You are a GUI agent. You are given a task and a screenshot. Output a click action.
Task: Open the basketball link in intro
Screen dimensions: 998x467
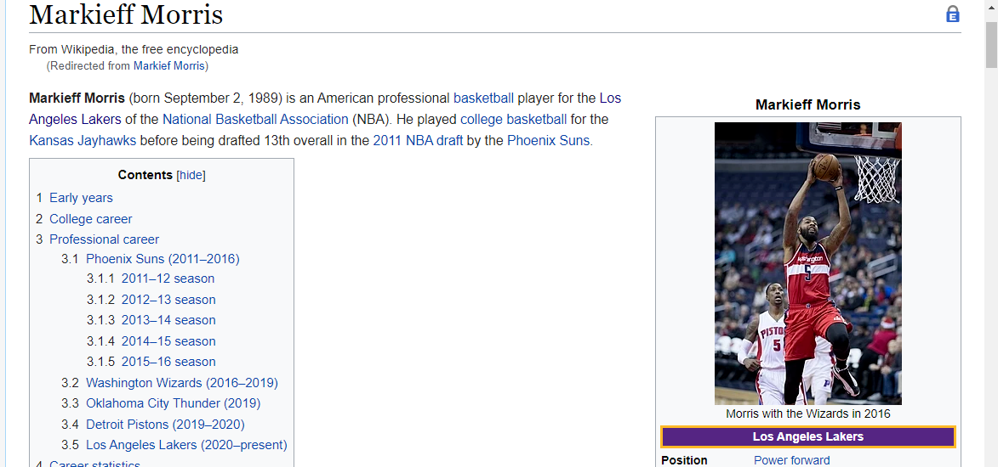pos(483,98)
